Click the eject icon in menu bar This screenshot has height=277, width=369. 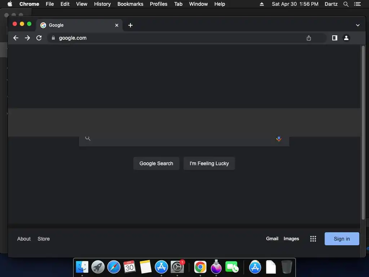click(x=262, y=4)
